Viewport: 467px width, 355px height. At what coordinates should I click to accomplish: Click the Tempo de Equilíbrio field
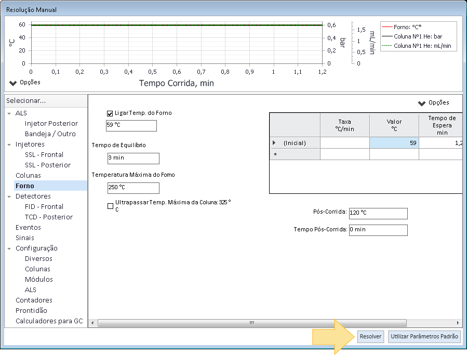pos(134,159)
